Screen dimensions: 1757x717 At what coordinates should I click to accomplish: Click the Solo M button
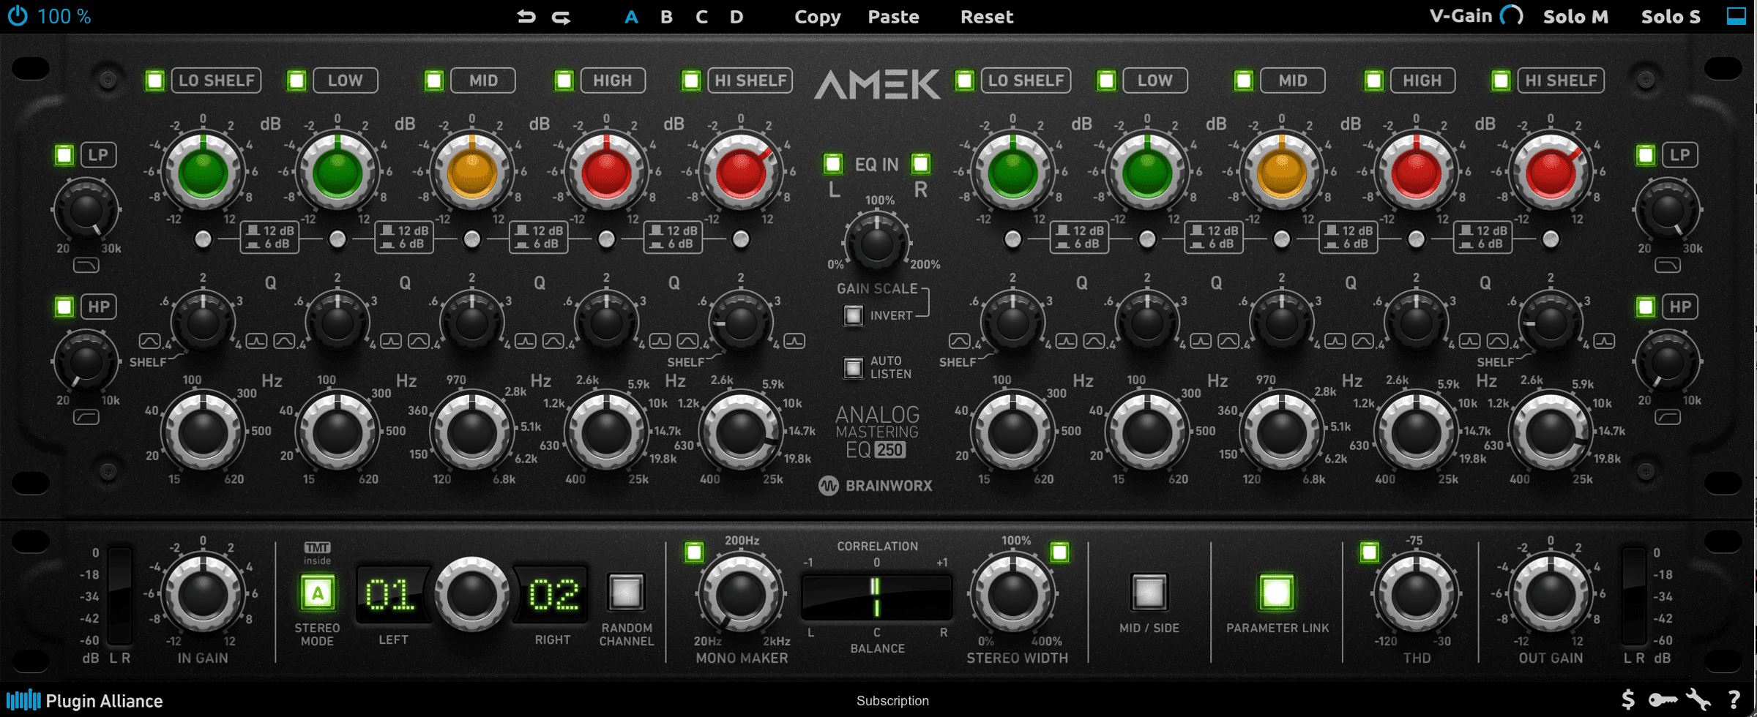coord(1575,17)
